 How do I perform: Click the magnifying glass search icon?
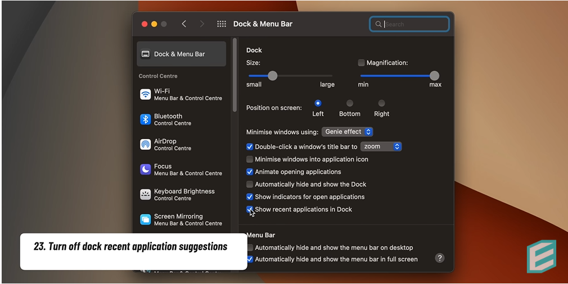[378, 24]
